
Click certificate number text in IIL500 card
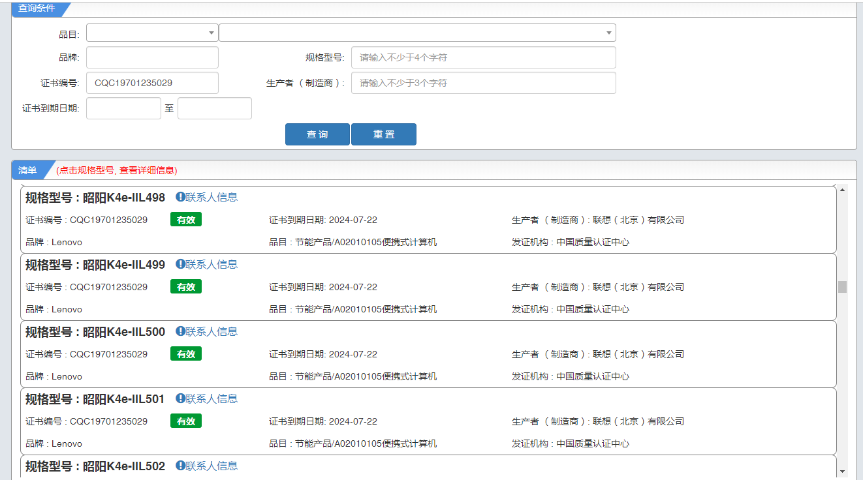click(86, 354)
